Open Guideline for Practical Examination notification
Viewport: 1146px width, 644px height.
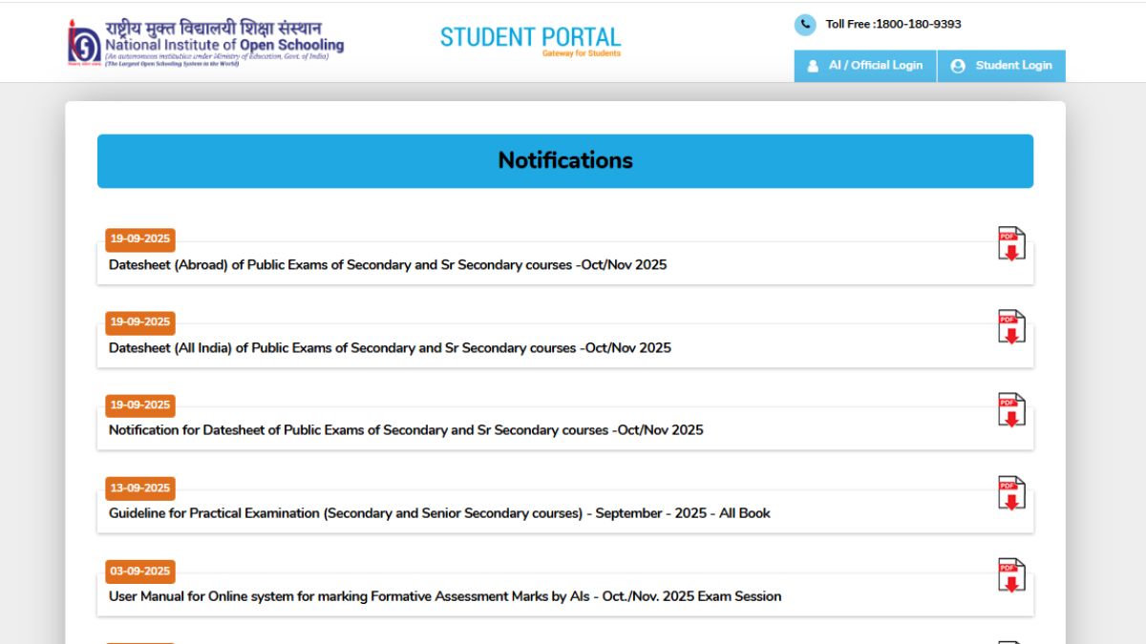point(439,513)
